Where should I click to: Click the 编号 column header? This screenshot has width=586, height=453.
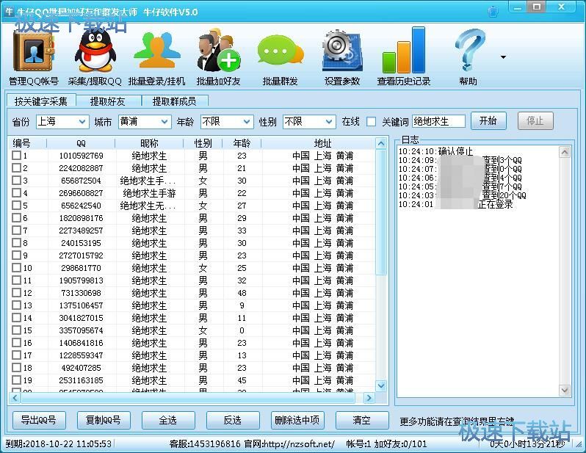point(28,143)
